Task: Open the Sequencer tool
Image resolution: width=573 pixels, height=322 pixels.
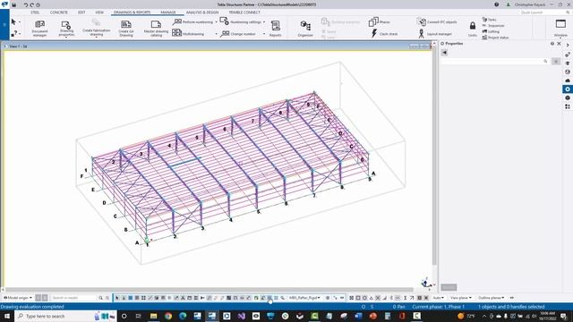Action: (493, 26)
